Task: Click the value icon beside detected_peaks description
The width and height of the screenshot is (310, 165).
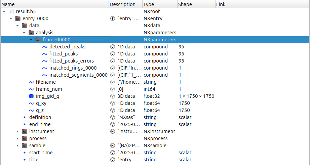Action: (113, 47)
